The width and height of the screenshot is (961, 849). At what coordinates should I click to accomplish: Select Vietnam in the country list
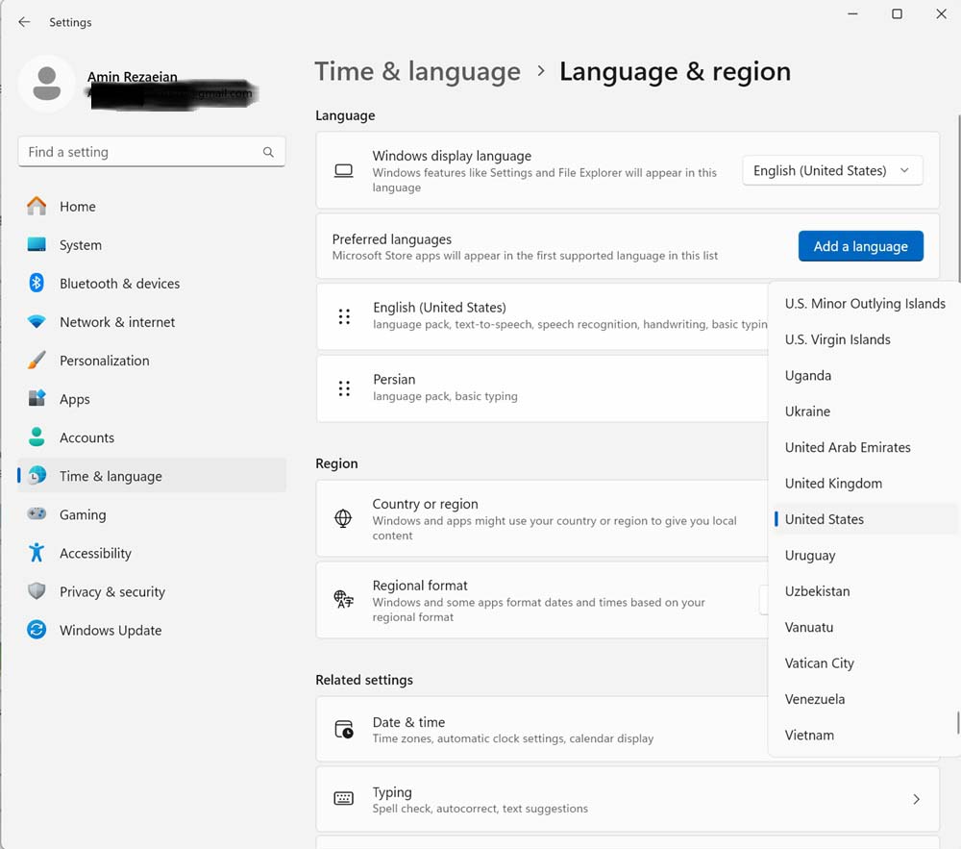(809, 735)
